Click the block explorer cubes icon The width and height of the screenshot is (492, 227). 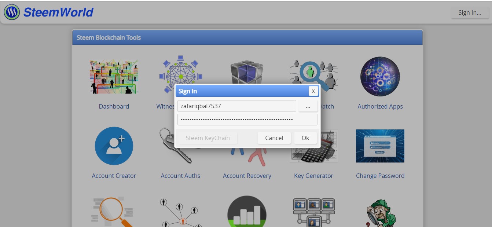[247, 72]
